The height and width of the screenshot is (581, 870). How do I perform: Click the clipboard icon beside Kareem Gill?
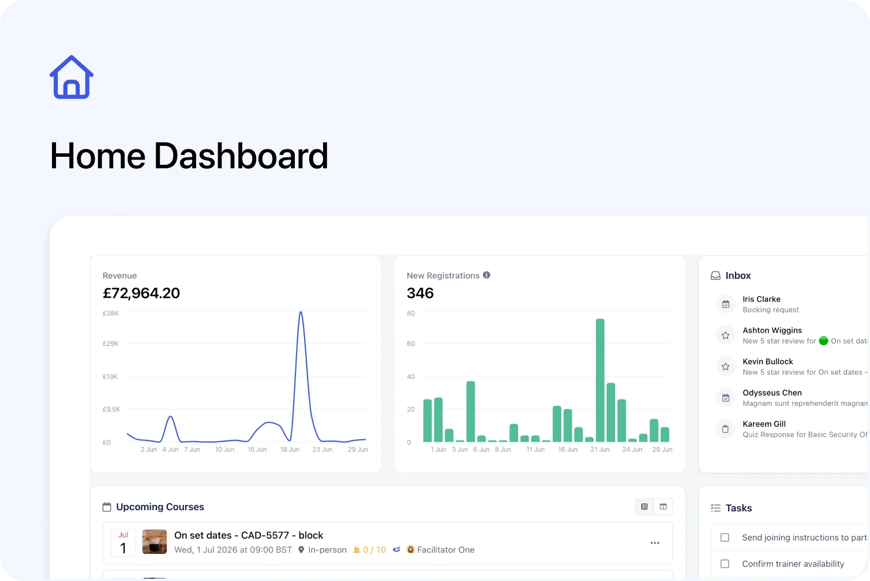tap(726, 428)
